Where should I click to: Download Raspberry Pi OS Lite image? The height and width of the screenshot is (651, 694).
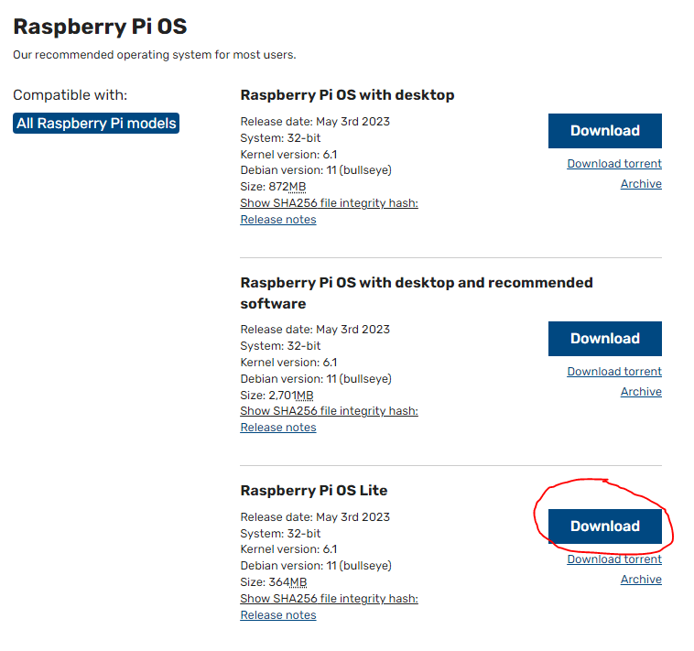click(604, 526)
